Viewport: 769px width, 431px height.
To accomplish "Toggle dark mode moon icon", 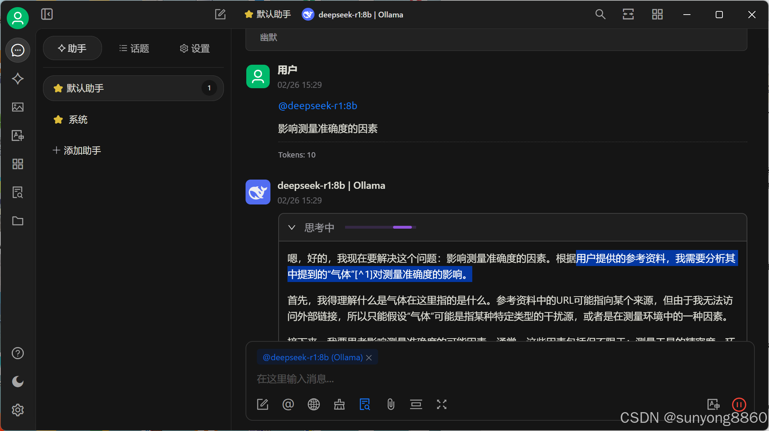I will [17, 382].
